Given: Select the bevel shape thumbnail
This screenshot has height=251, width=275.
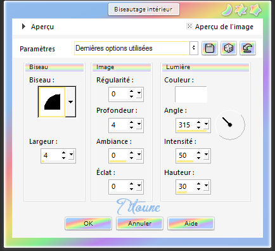Looking at the screenshot, I should click(52, 102).
